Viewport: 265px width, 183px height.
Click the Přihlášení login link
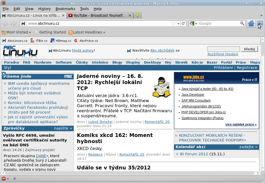pos(223,68)
